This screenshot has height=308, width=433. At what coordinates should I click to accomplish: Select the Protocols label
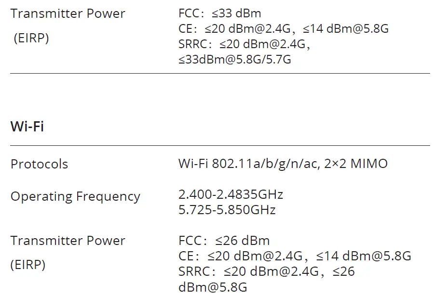39,164
